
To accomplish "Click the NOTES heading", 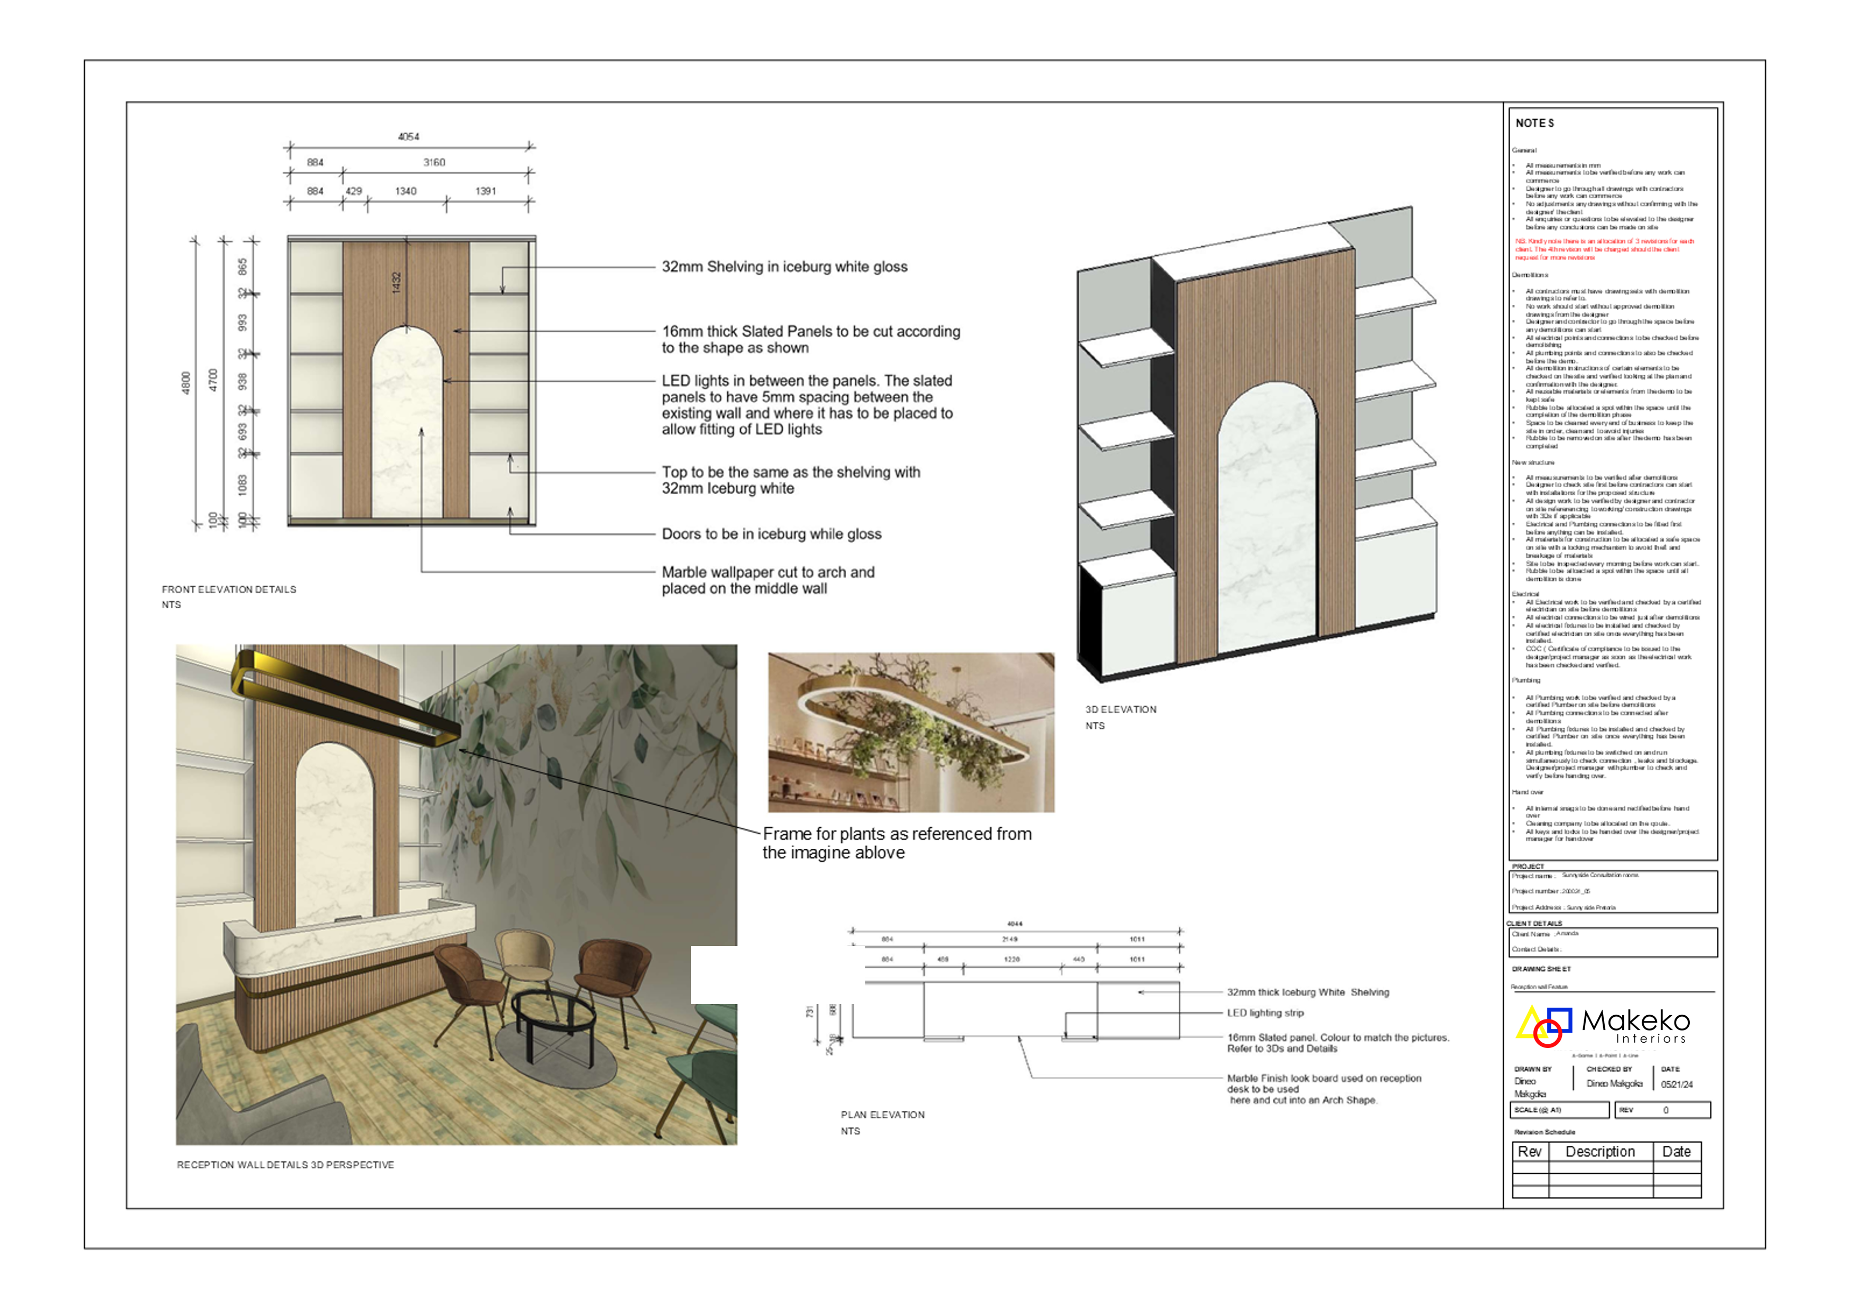I will click(1534, 123).
